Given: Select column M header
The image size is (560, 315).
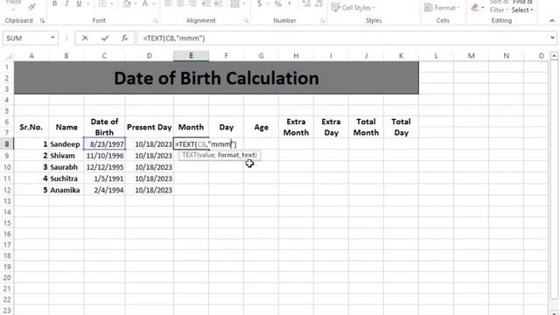Looking at the screenshot, I should tap(471, 56).
